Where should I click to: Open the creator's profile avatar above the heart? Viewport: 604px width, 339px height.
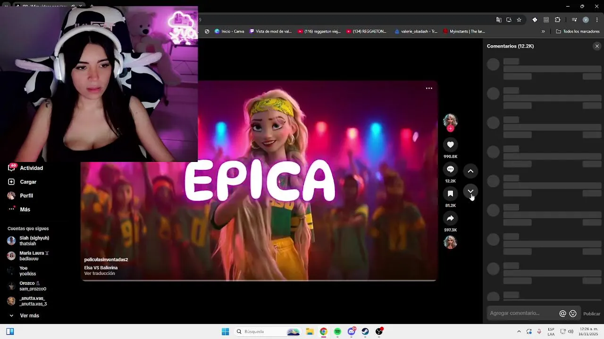click(x=450, y=121)
